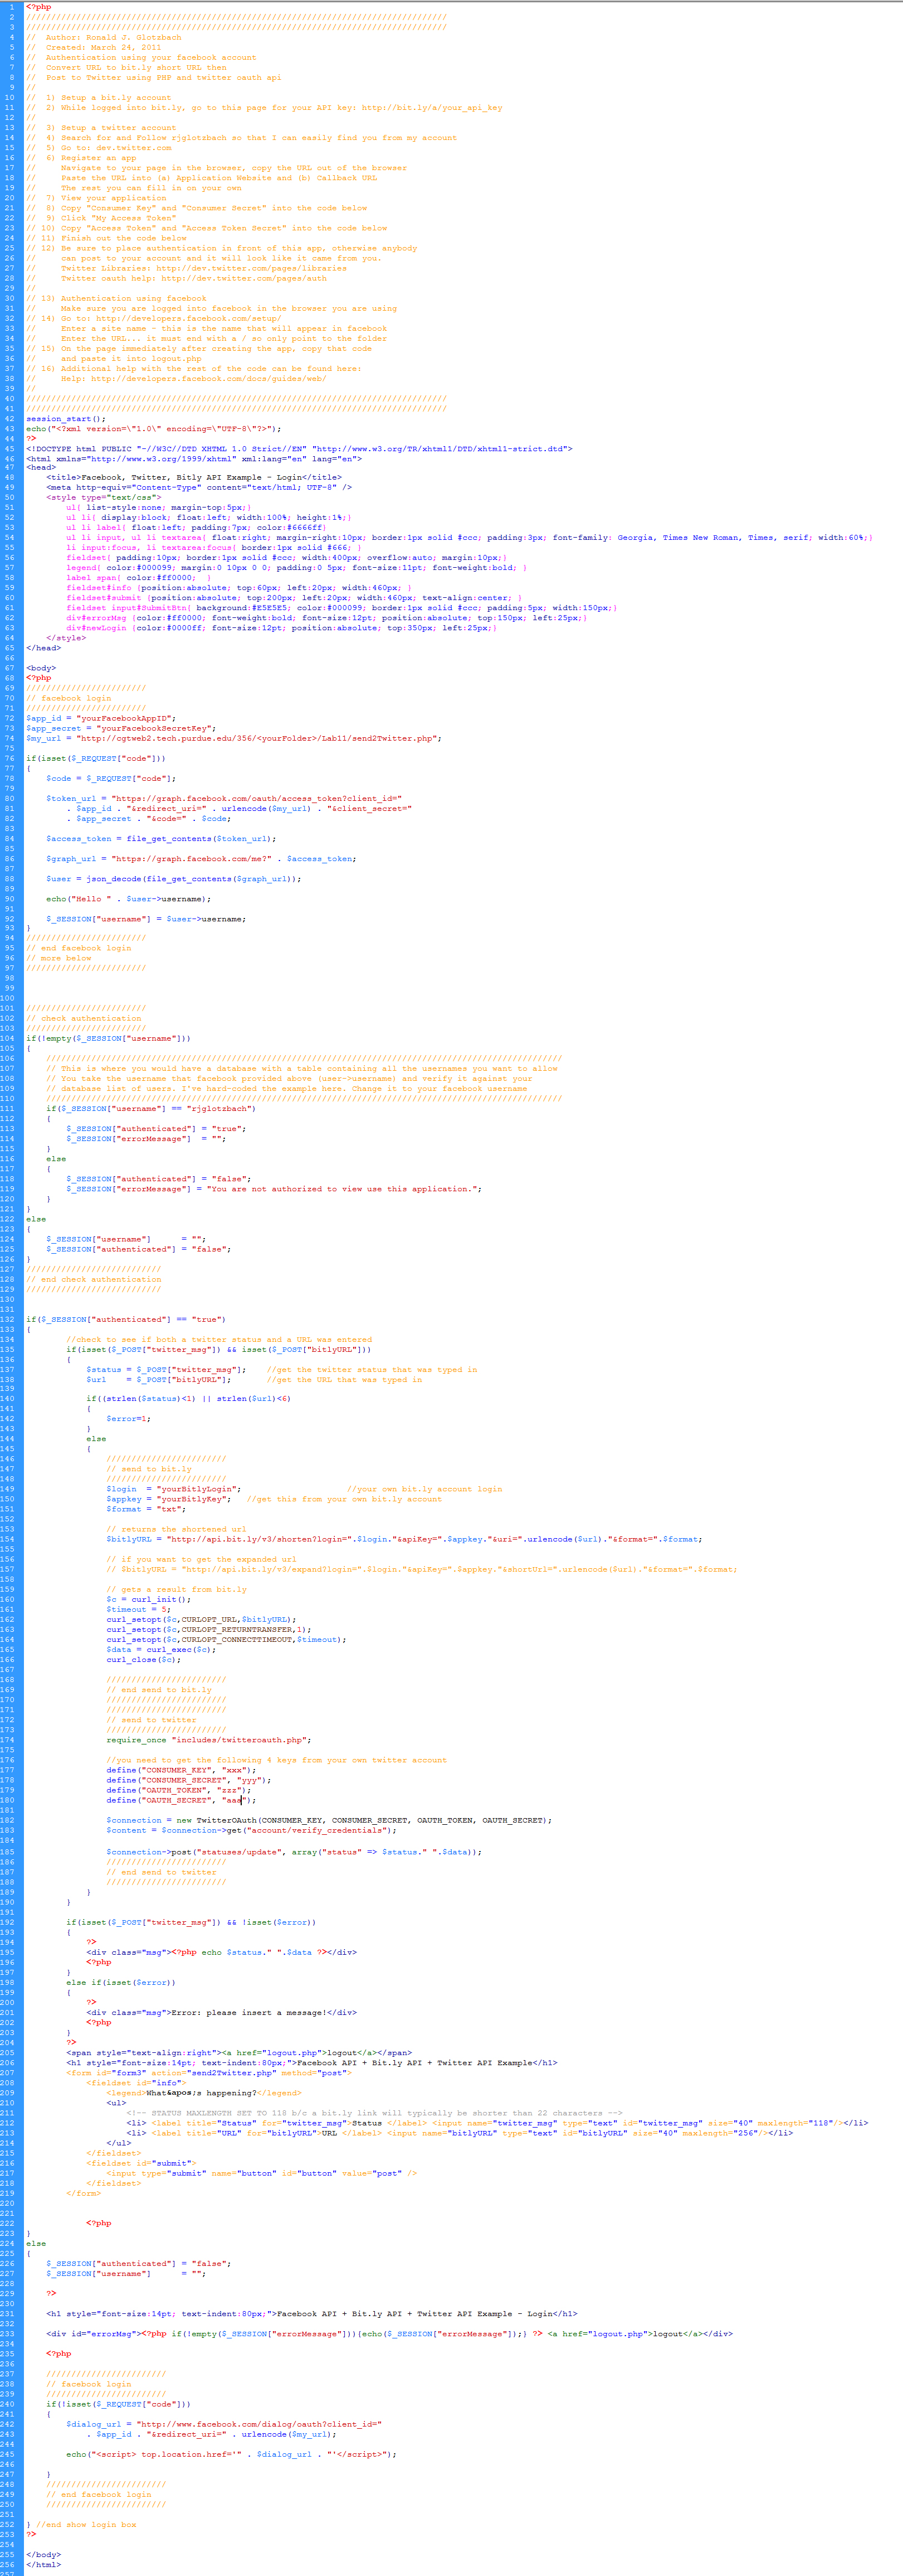Viewport: 903px width, 2576px height.
Task: Click the '<title>Facebook, Twitter, Bitly API Example - Login</title>' line
Action: point(194,477)
